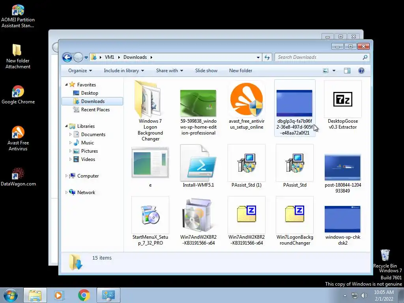The width and height of the screenshot is (404, 303).
Task: Click the Windows Start orb
Action: coord(10,295)
